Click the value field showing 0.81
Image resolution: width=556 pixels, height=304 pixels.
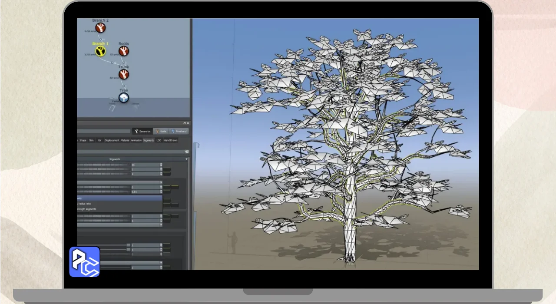coord(145,192)
